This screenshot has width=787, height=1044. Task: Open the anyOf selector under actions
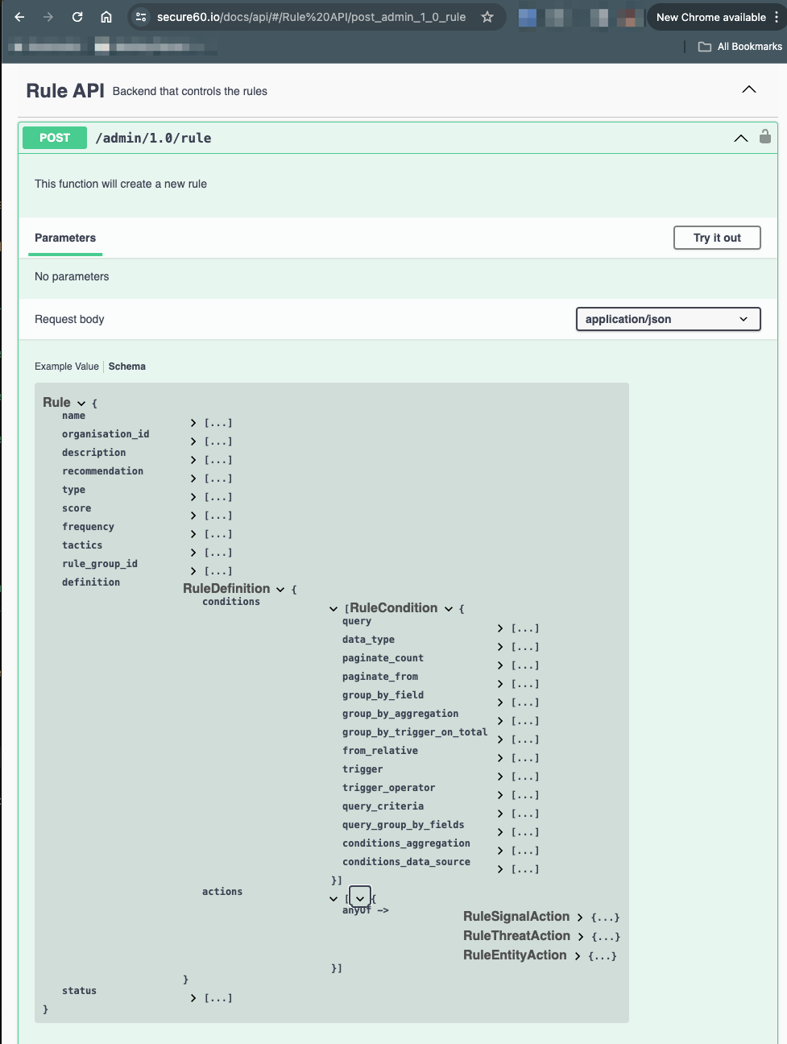359,896
